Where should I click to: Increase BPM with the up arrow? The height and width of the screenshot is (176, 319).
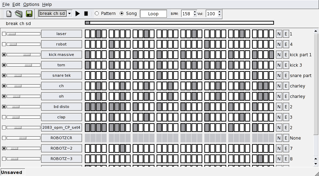195,12
